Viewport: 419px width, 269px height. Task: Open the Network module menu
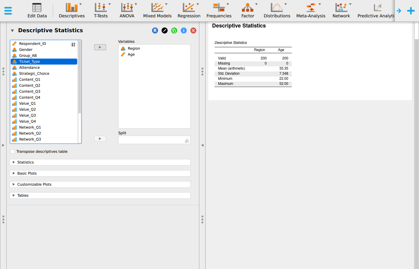[x=341, y=11]
